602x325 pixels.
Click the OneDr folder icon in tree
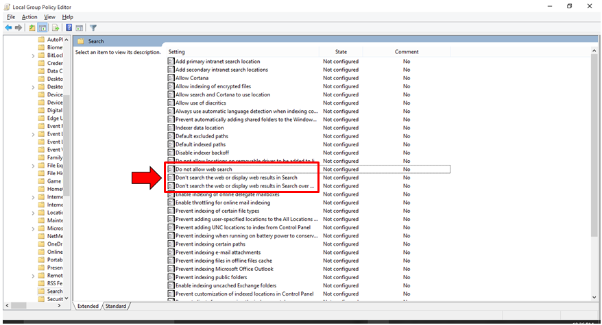(x=41, y=244)
